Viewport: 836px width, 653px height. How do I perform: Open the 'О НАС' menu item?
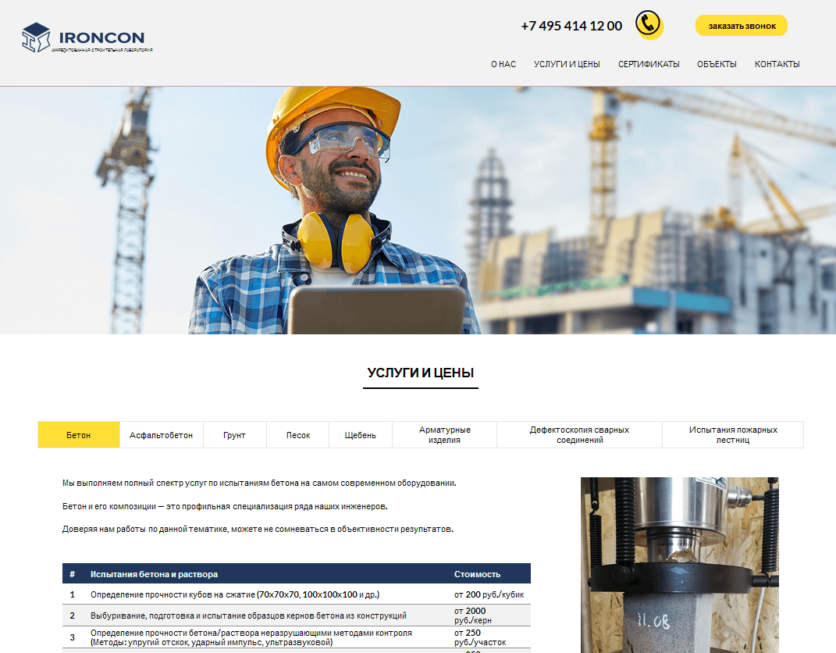[x=503, y=64]
